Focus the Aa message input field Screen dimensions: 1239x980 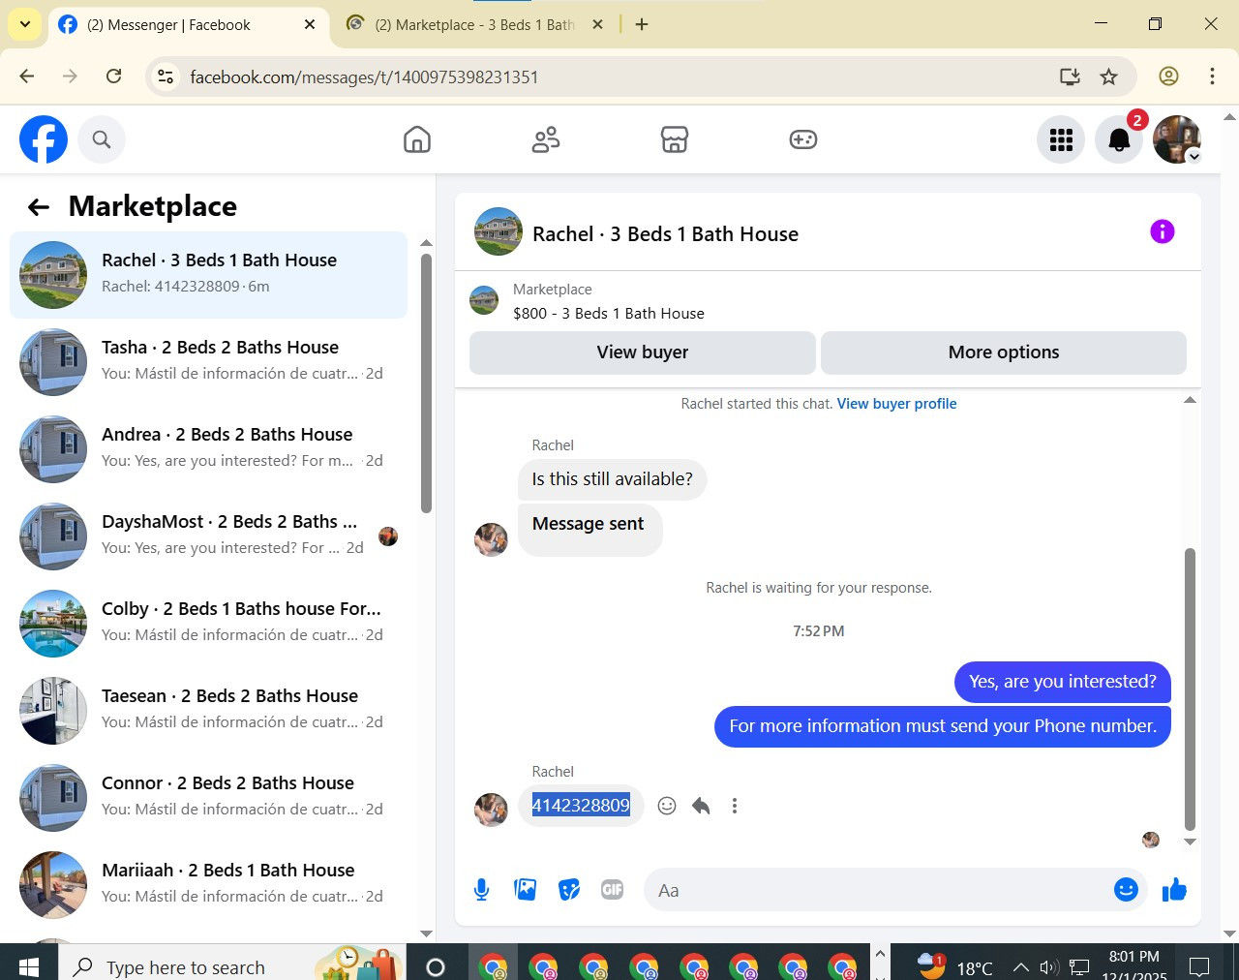click(877, 890)
